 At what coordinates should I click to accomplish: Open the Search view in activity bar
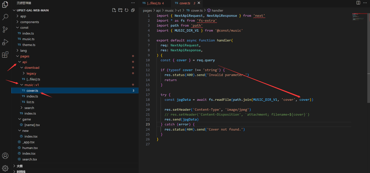tap(5, 17)
